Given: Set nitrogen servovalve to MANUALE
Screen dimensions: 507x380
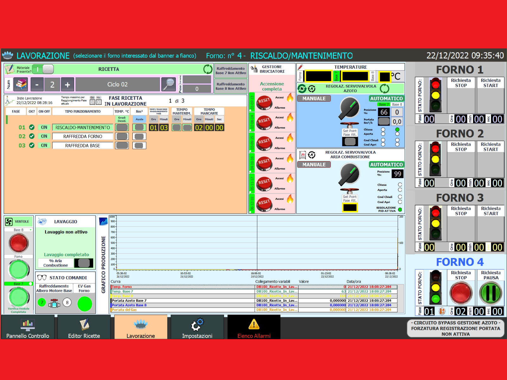Looking at the screenshot, I should tap(314, 98).
